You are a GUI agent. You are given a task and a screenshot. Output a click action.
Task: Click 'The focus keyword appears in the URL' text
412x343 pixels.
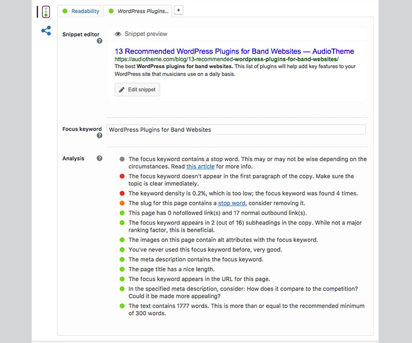click(199, 279)
